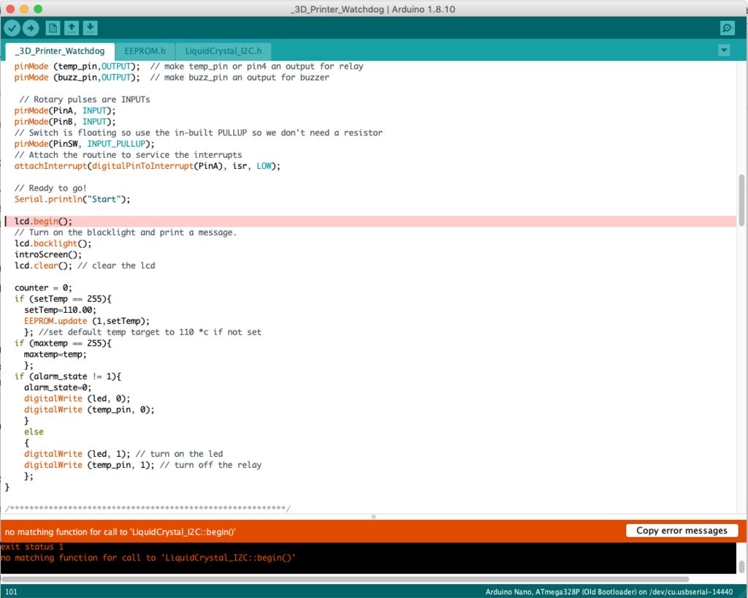This screenshot has width=748, height=598.
Task: Click the orange error banner message
Action: pos(121,532)
